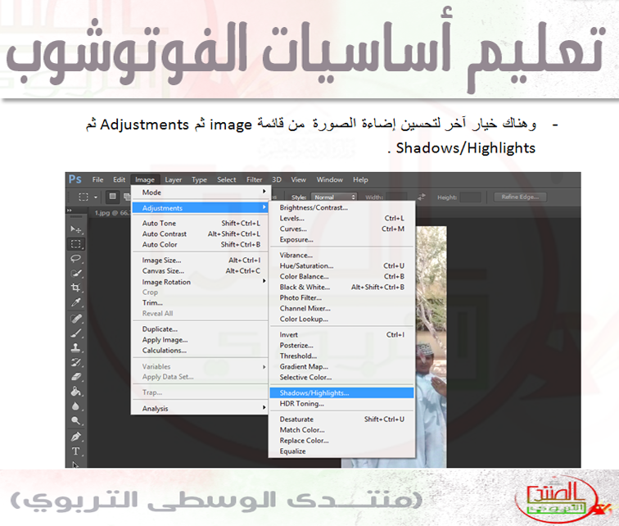Image resolution: width=619 pixels, height=526 pixels.
Task: Open the 3D menu
Action: 277,179
